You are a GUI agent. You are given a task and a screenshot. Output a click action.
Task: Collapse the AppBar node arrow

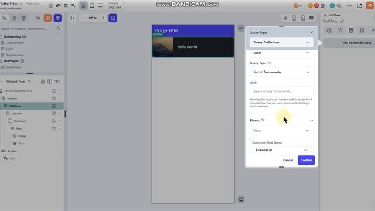pos(60,151)
